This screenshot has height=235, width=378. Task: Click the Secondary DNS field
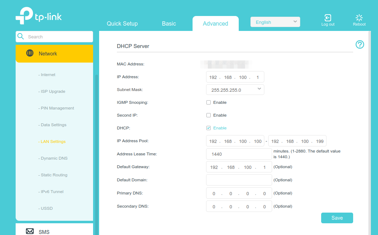(239, 206)
